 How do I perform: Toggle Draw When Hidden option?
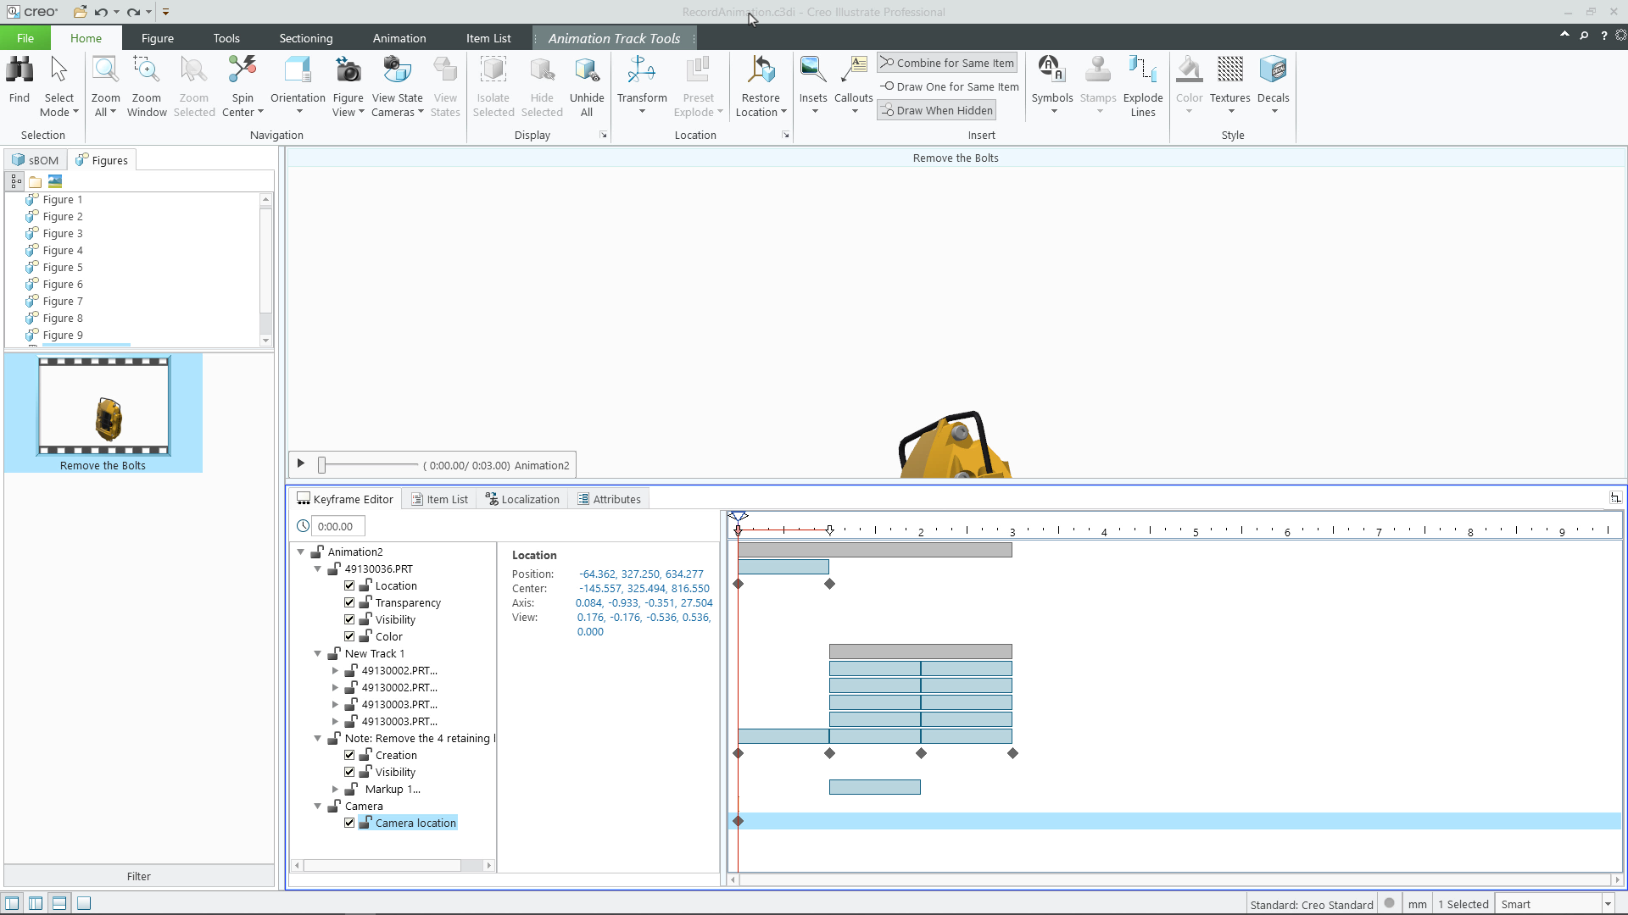click(x=936, y=110)
